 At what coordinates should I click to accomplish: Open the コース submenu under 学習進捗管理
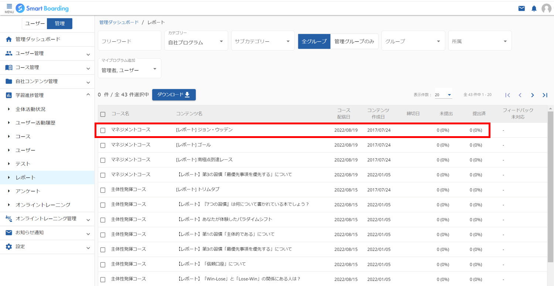click(x=23, y=137)
